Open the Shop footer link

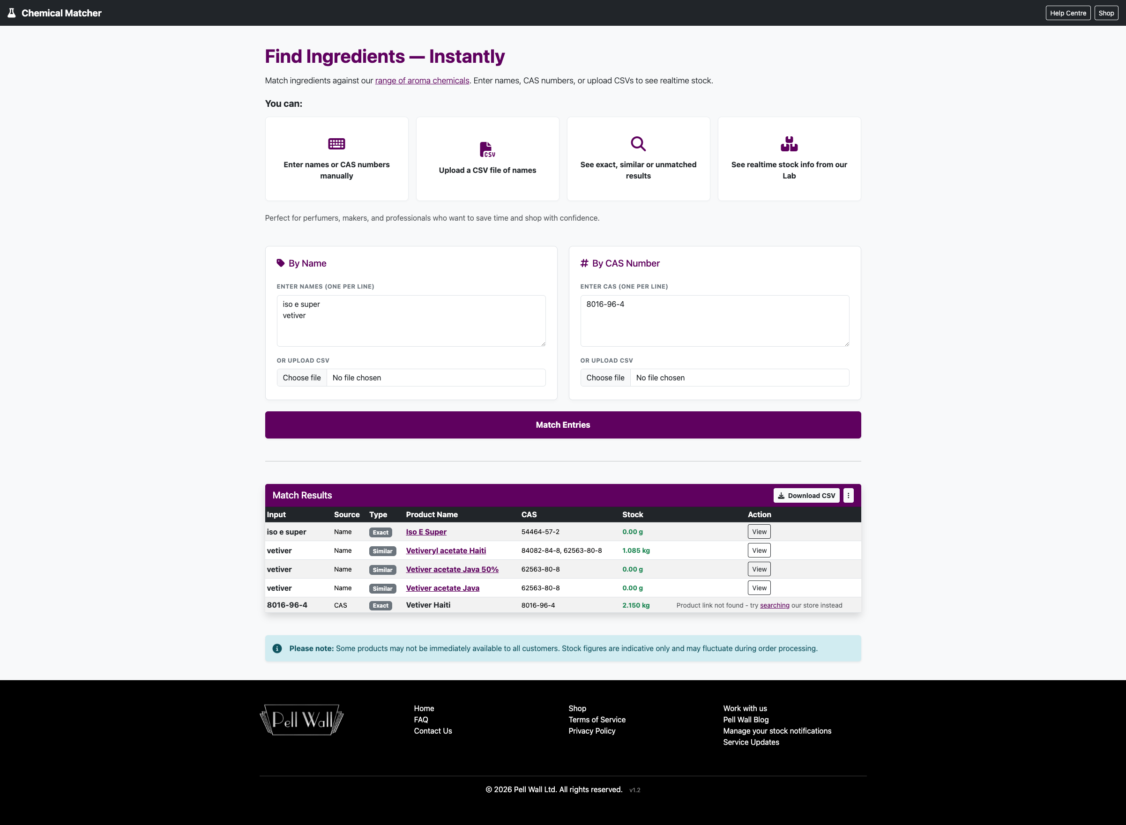point(577,709)
